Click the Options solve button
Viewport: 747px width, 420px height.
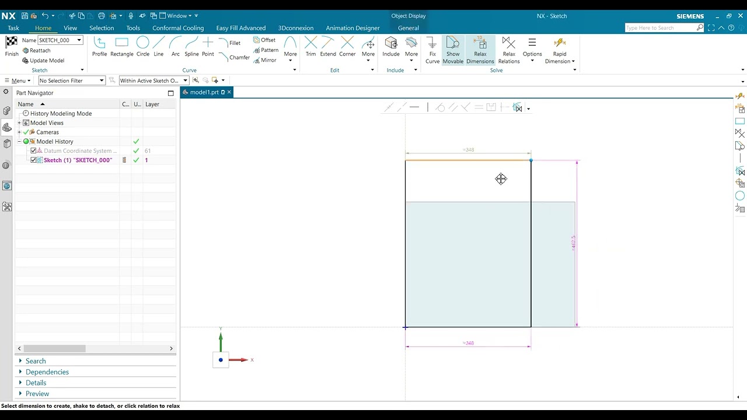(532, 50)
